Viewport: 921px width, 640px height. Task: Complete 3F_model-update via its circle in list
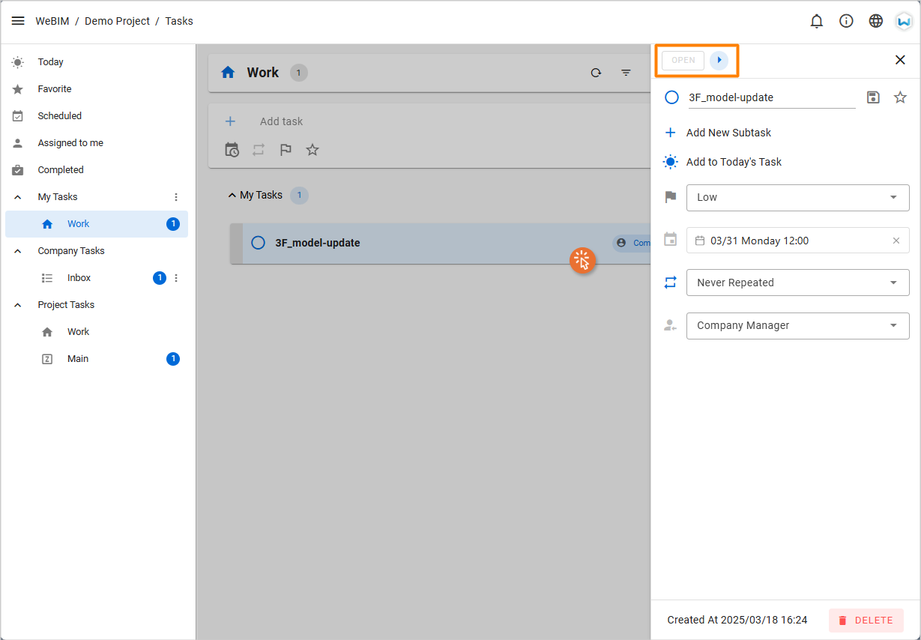pos(258,243)
